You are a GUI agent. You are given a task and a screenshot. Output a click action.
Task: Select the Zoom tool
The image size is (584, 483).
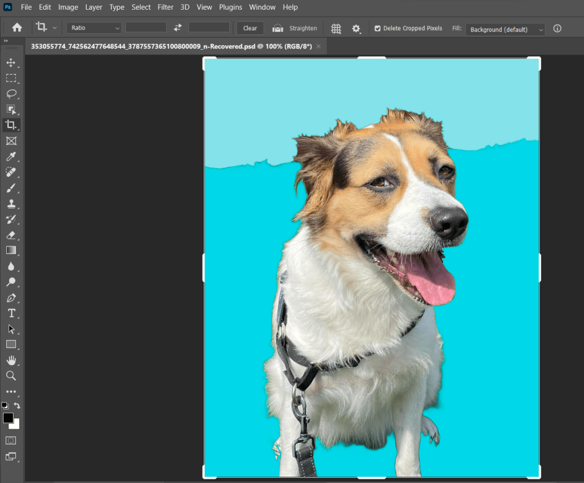tap(11, 376)
